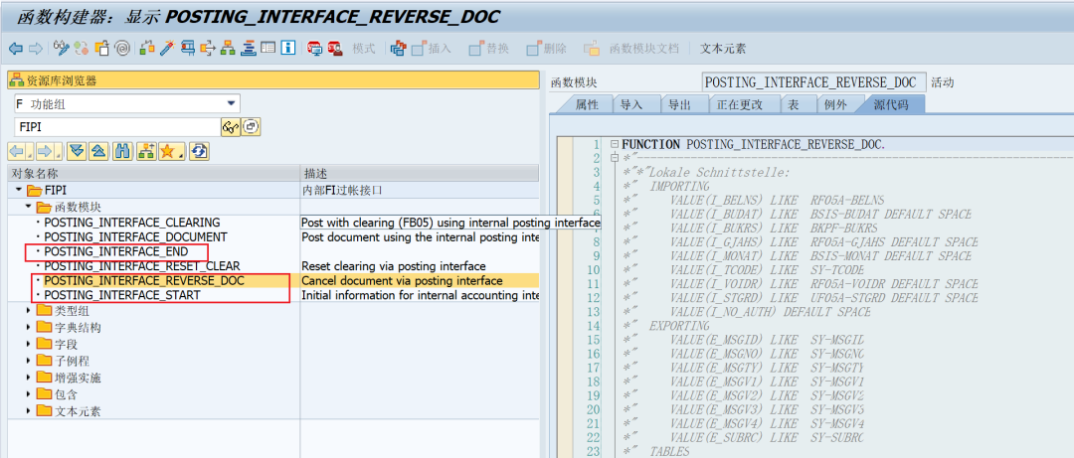Switch to the 例外 tab
This screenshot has height=458, width=1074.
click(835, 104)
